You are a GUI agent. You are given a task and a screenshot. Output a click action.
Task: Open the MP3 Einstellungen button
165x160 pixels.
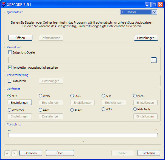point(20,103)
